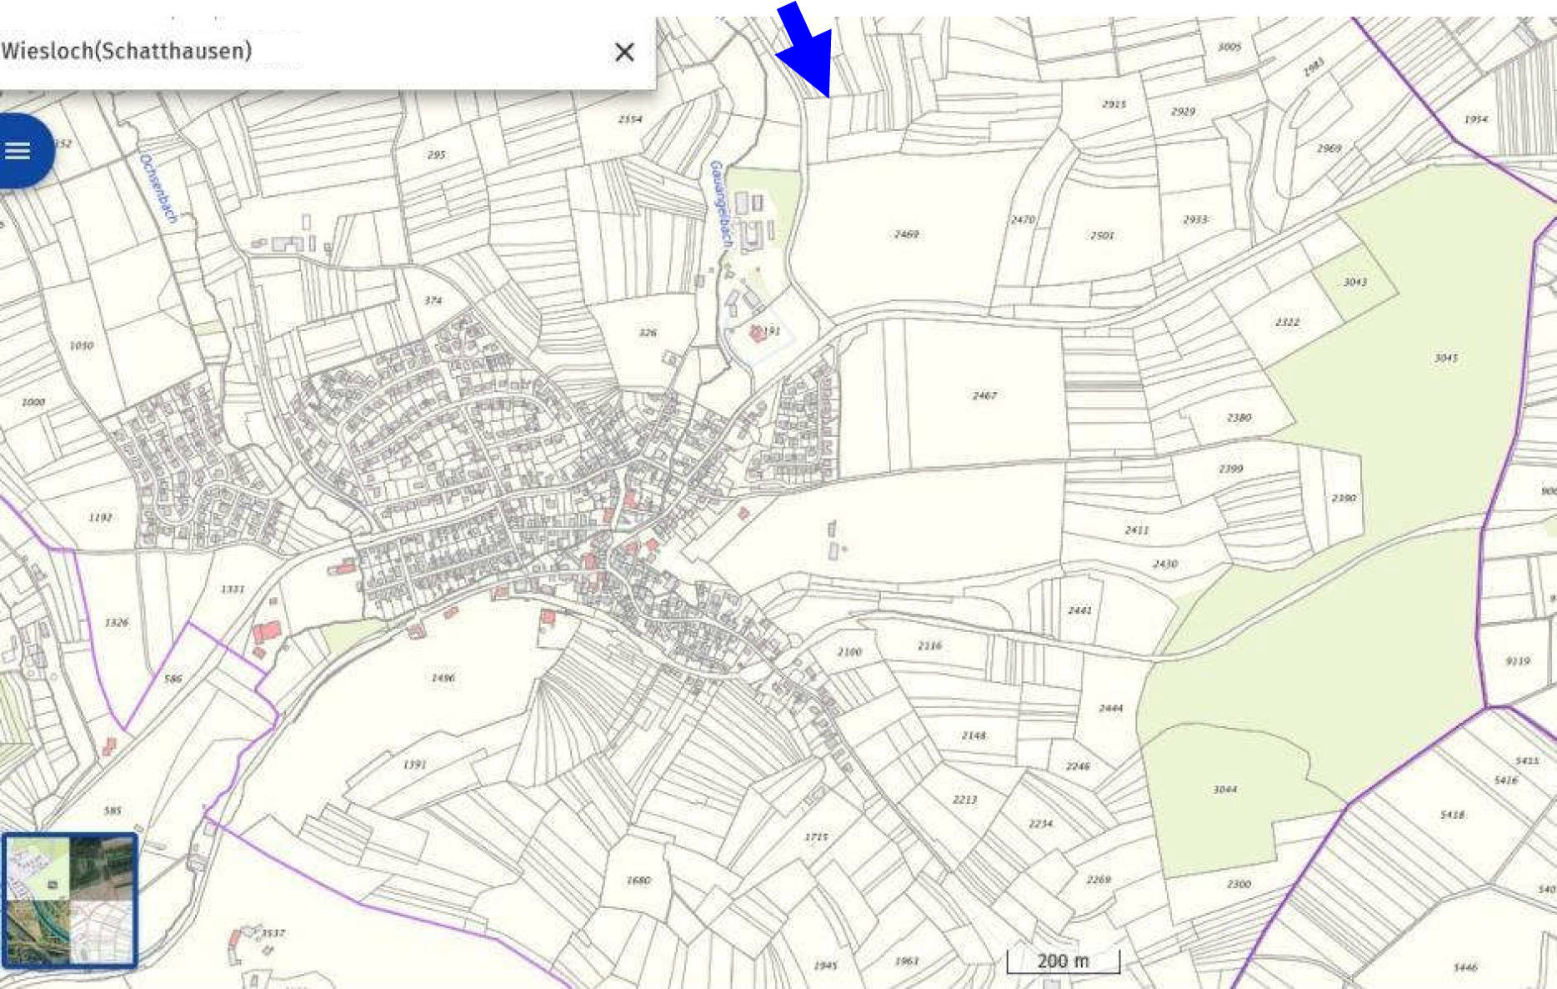
Task: Click parcel label 2933
Action: [1195, 219]
